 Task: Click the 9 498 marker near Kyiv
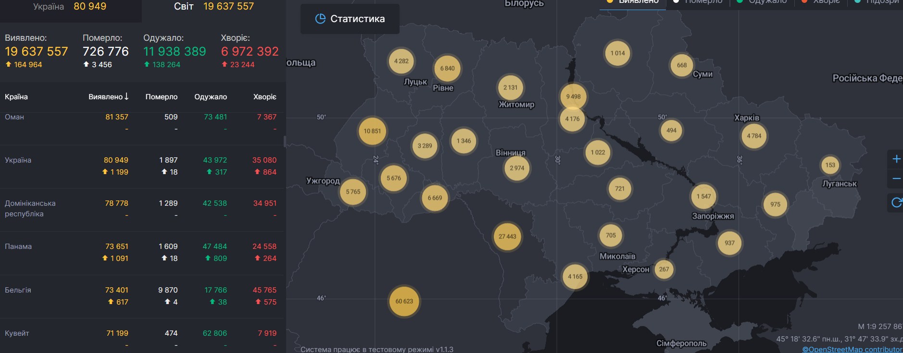pos(573,96)
